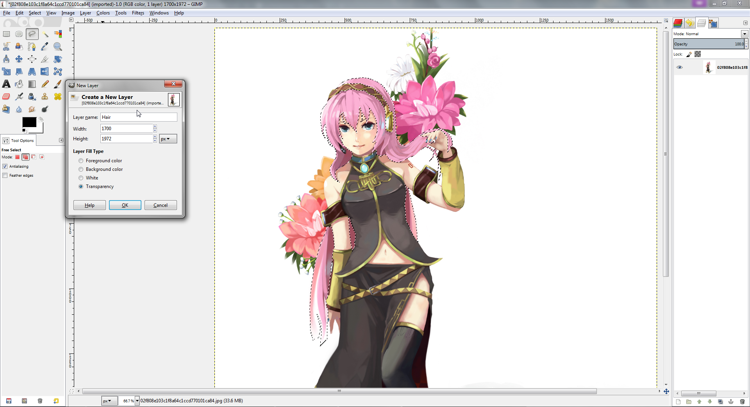Toggle the Antialiasing checkbox
The width and height of the screenshot is (750, 407).
tap(5, 167)
